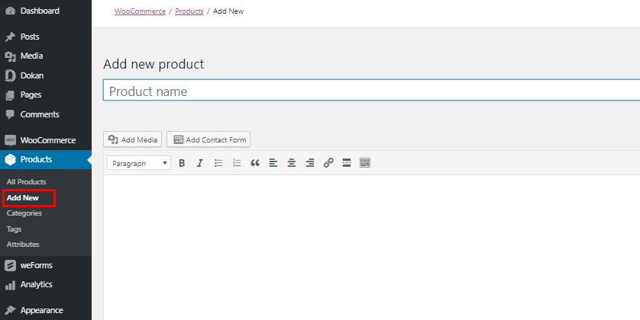Click the Add Media button

point(133,139)
